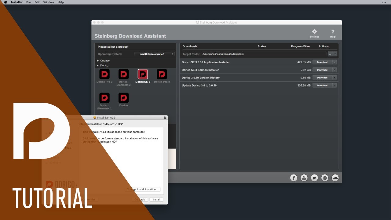Click 'Dorico 3.0.10 Version History' row text
391x220 pixels.
click(201, 78)
